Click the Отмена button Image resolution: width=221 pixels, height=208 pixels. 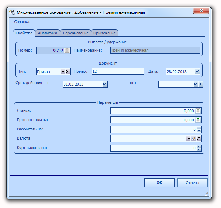tap(193, 183)
